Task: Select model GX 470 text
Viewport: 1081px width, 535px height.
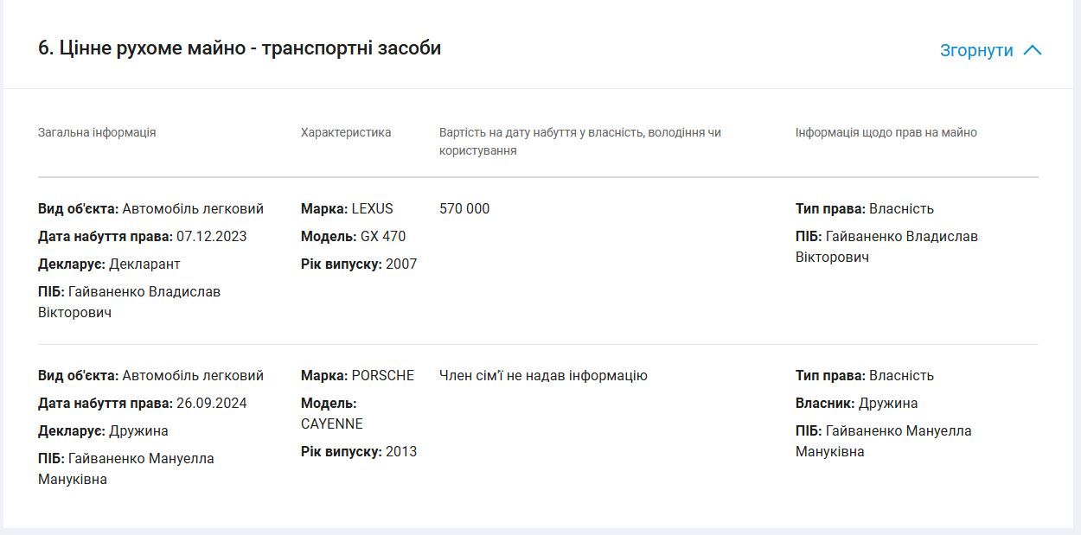Action: click(x=384, y=236)
